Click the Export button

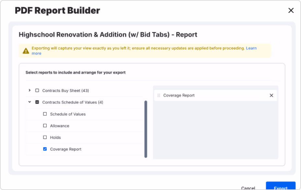(281, 186)
